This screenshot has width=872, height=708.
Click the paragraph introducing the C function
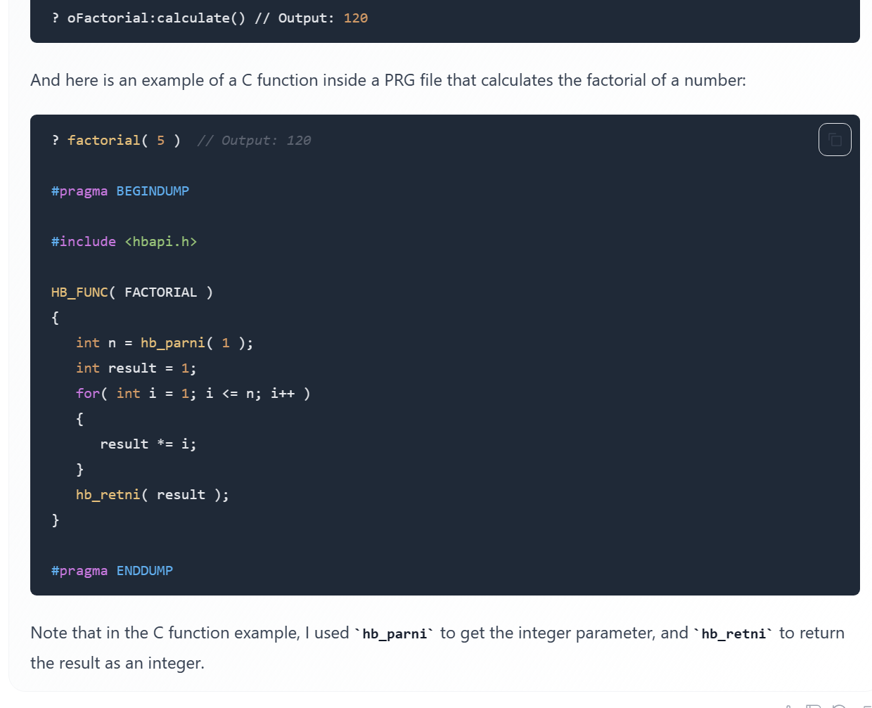(x=387, y=80)
